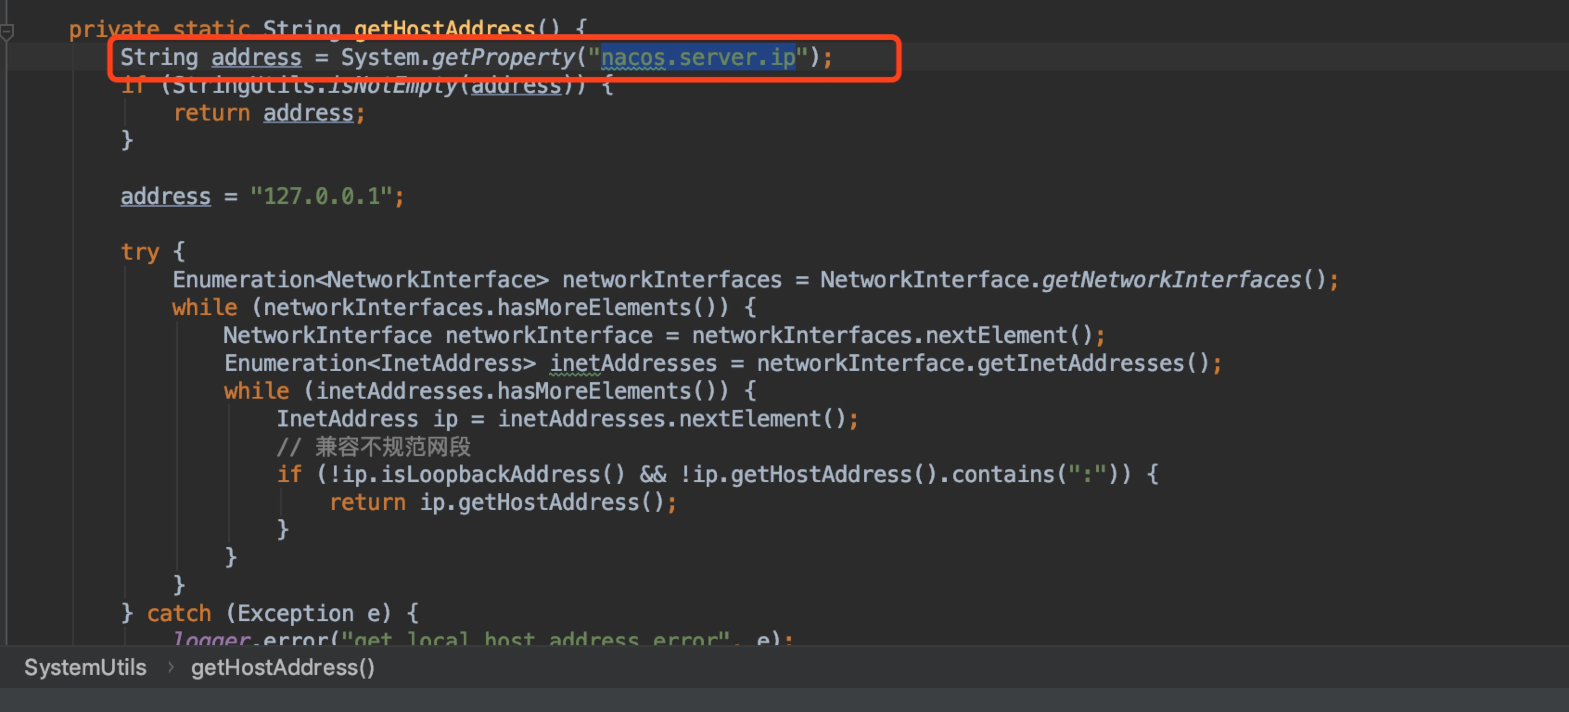Click getInetAddresses() method call
This screenshot has height=712, width=1569.
tap(1093, 363)
